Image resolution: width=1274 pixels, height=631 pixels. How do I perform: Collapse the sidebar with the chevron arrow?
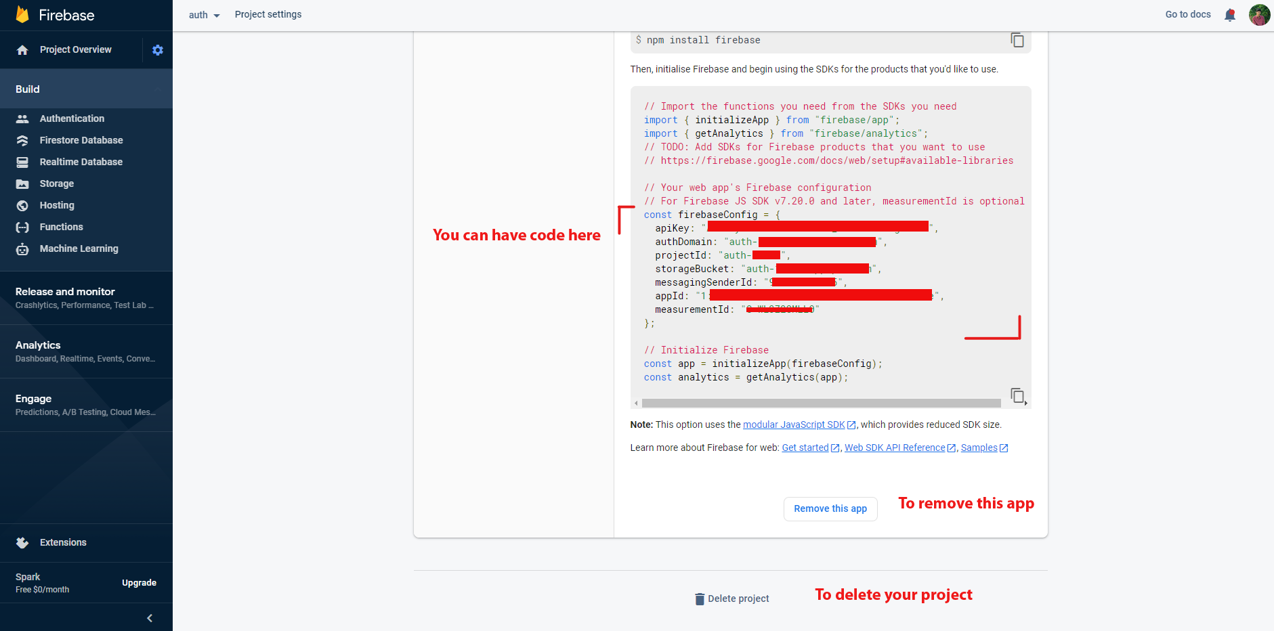coord(150,617)
